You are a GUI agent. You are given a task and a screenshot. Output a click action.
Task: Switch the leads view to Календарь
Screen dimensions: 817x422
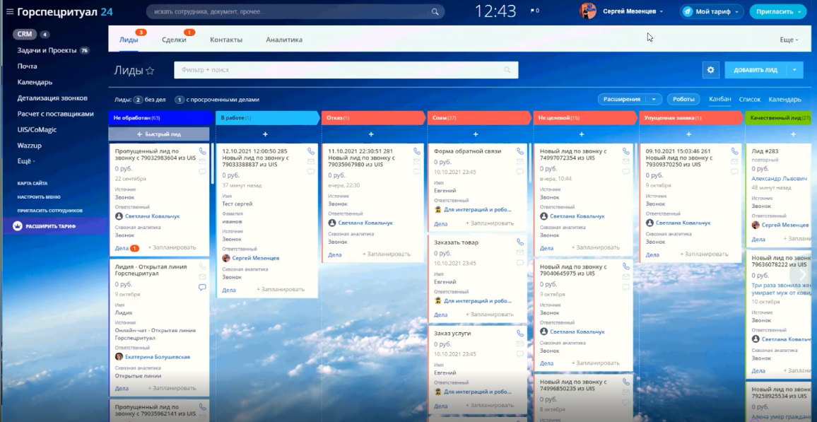784,100
